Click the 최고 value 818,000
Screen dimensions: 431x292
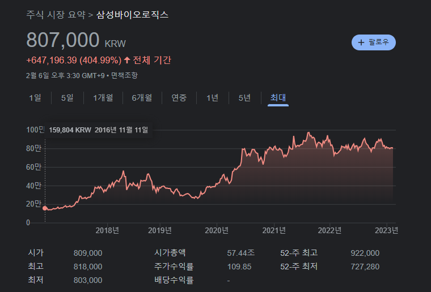click(88, 267)
